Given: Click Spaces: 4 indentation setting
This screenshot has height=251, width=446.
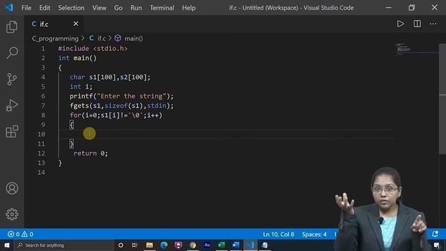Looking at the screenshot, I should point(314,234).
